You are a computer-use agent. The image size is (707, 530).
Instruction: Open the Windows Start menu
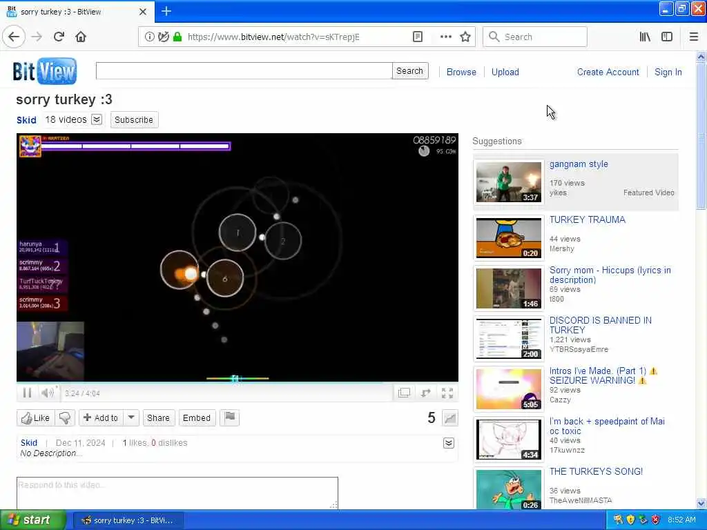click(x=33, y=520)
